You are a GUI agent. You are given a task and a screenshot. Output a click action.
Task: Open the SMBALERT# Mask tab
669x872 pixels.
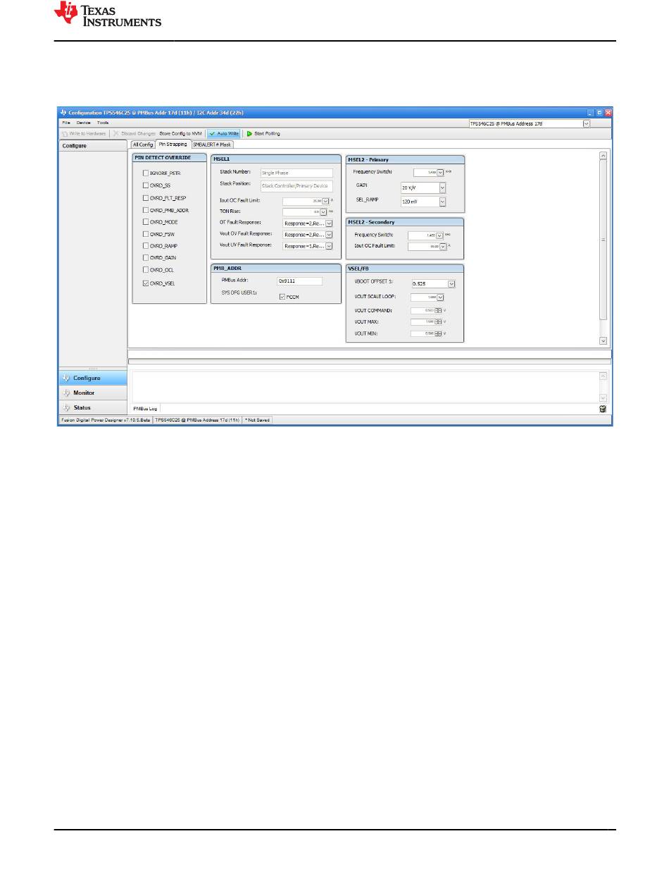coord(212,145)
